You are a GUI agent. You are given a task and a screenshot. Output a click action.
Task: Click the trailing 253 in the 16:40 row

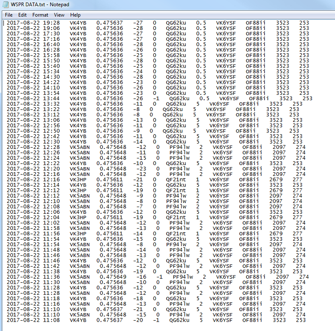pos(304,44)
